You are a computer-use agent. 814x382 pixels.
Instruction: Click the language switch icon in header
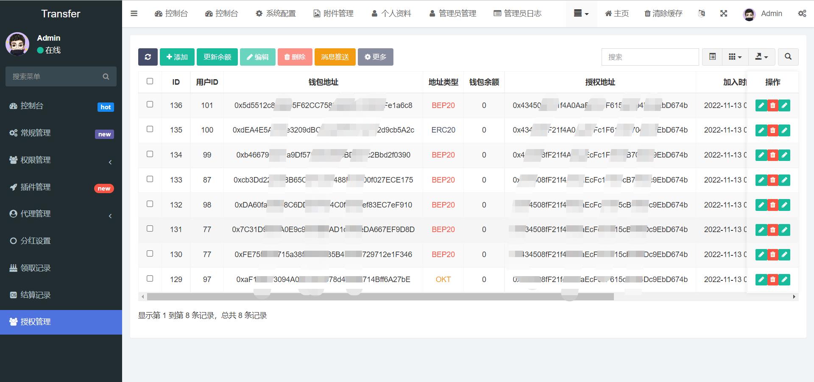[702, 14]
